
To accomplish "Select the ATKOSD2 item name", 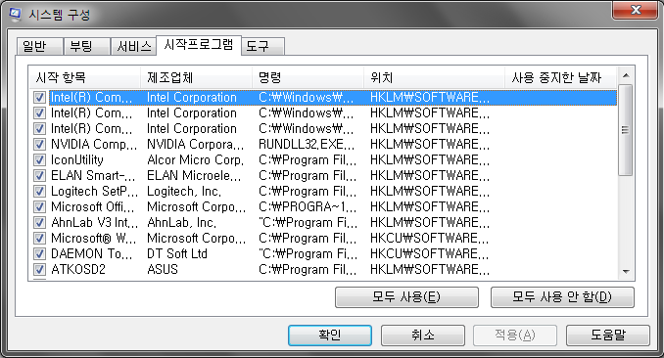I will [x=78, y=270].
